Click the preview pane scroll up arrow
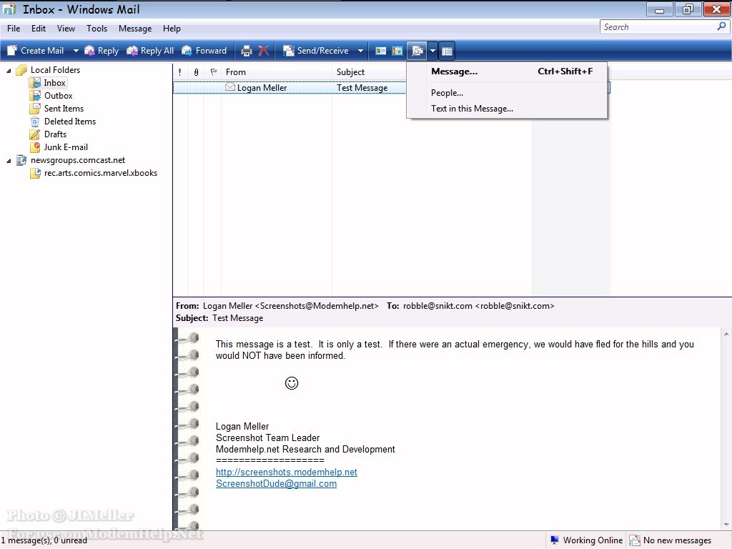This screenshot has width=732, height=549. (x=726, y=333)
